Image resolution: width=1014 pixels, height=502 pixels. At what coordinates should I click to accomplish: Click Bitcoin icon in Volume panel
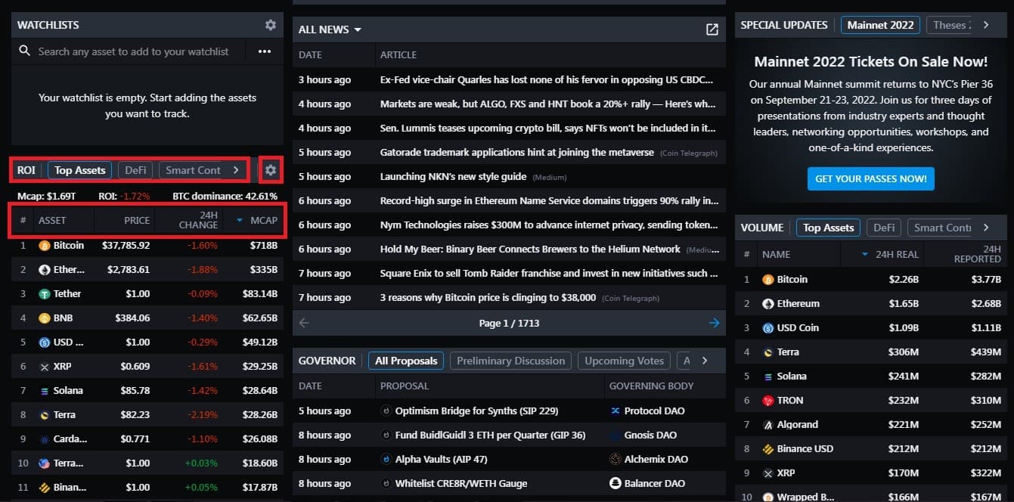[x=768, y=280]
